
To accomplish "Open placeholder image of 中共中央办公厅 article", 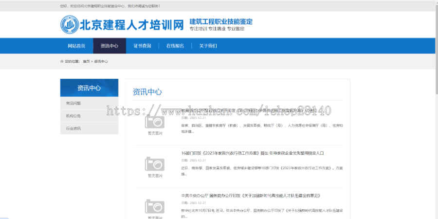I will pyautogui.click(x=155, y=209).
